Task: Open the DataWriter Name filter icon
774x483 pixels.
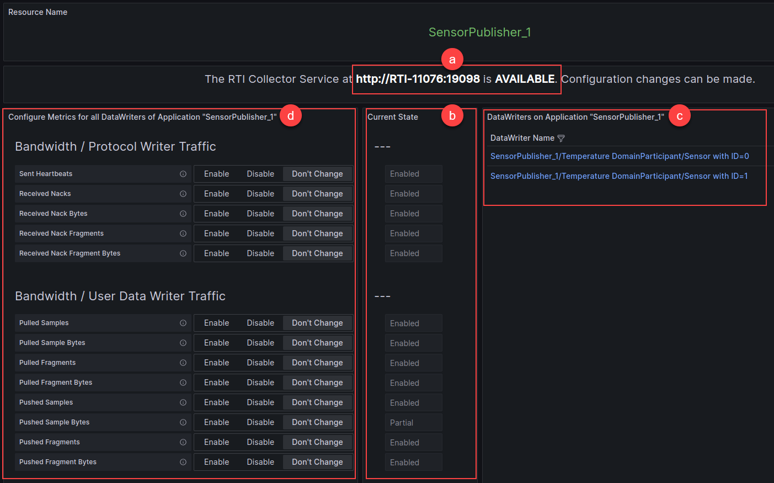Action: point(562,138)
